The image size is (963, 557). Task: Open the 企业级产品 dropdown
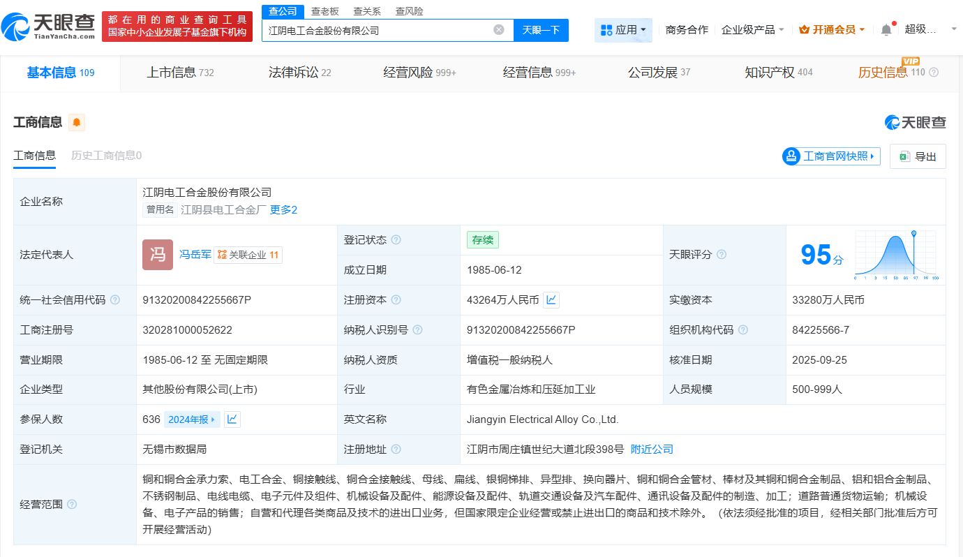point(752,30)
